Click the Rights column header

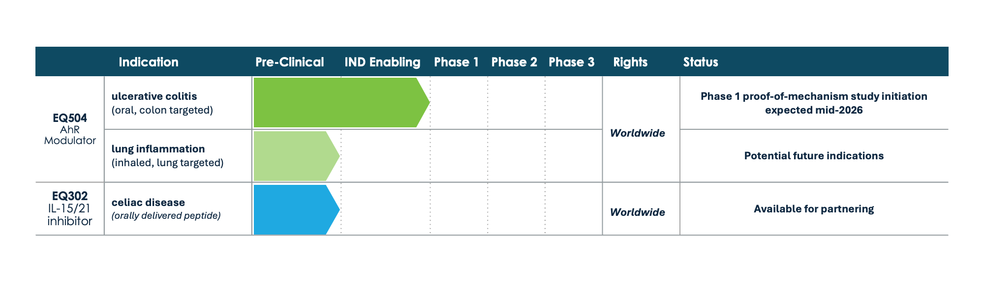click(630, 62)
